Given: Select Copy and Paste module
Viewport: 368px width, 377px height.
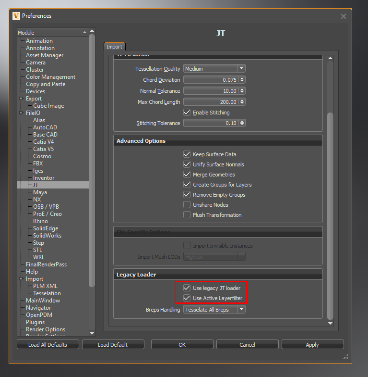Looking at the screenshot, I should coord(46,84).
